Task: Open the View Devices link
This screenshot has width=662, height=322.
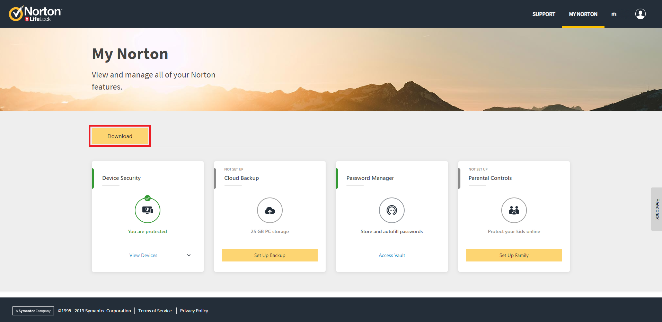Action: click(143, 255)
